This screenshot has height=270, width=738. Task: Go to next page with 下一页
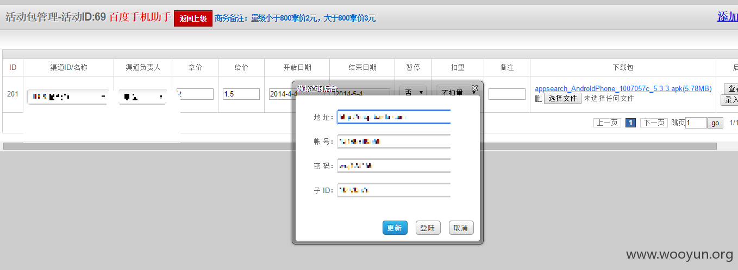(x=654, y=123)
